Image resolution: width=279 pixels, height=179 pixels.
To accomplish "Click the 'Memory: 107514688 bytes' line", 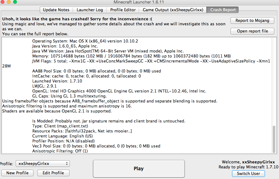I will pyautogui.click(x=132, y=56).
